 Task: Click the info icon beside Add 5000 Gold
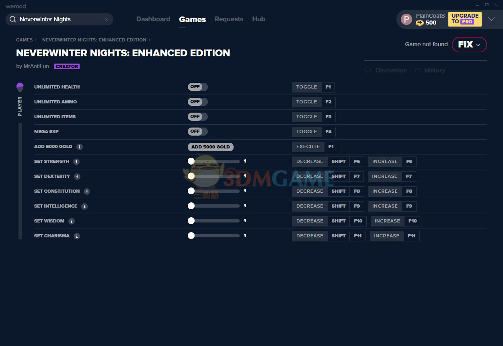point(80,147)
